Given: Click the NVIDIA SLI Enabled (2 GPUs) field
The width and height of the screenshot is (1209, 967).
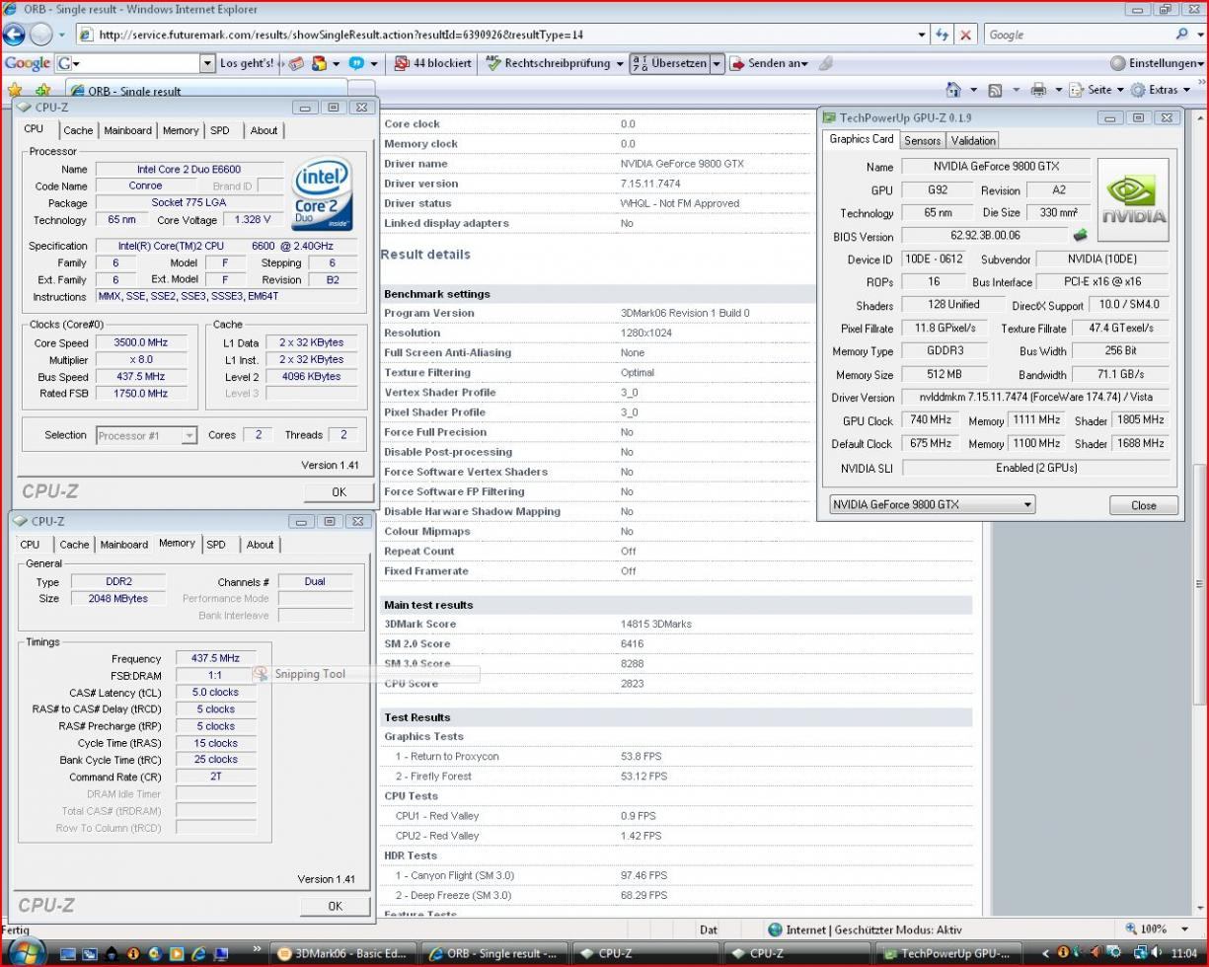Looking at the screenshot, I should (x=1035, y=468).
